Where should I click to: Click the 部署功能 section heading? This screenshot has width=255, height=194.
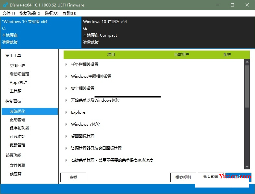point(13,155)
